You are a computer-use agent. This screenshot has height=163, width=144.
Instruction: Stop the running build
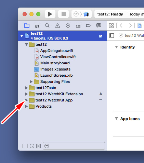tap(64, 14)
